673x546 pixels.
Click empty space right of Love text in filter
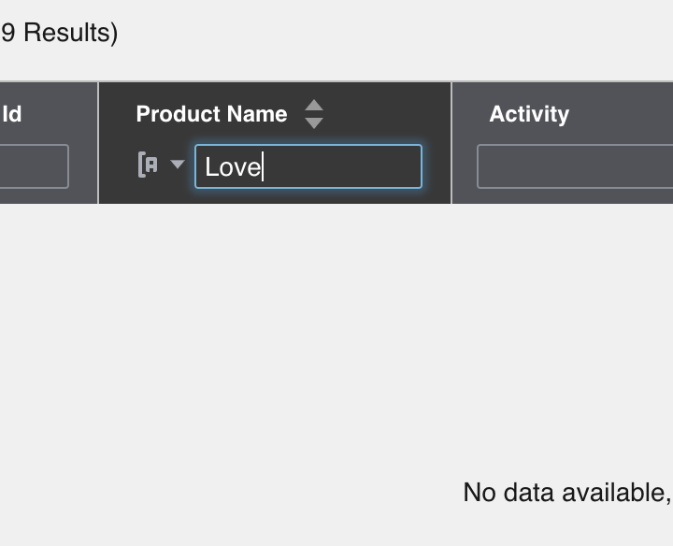click(x=346, y=166)
